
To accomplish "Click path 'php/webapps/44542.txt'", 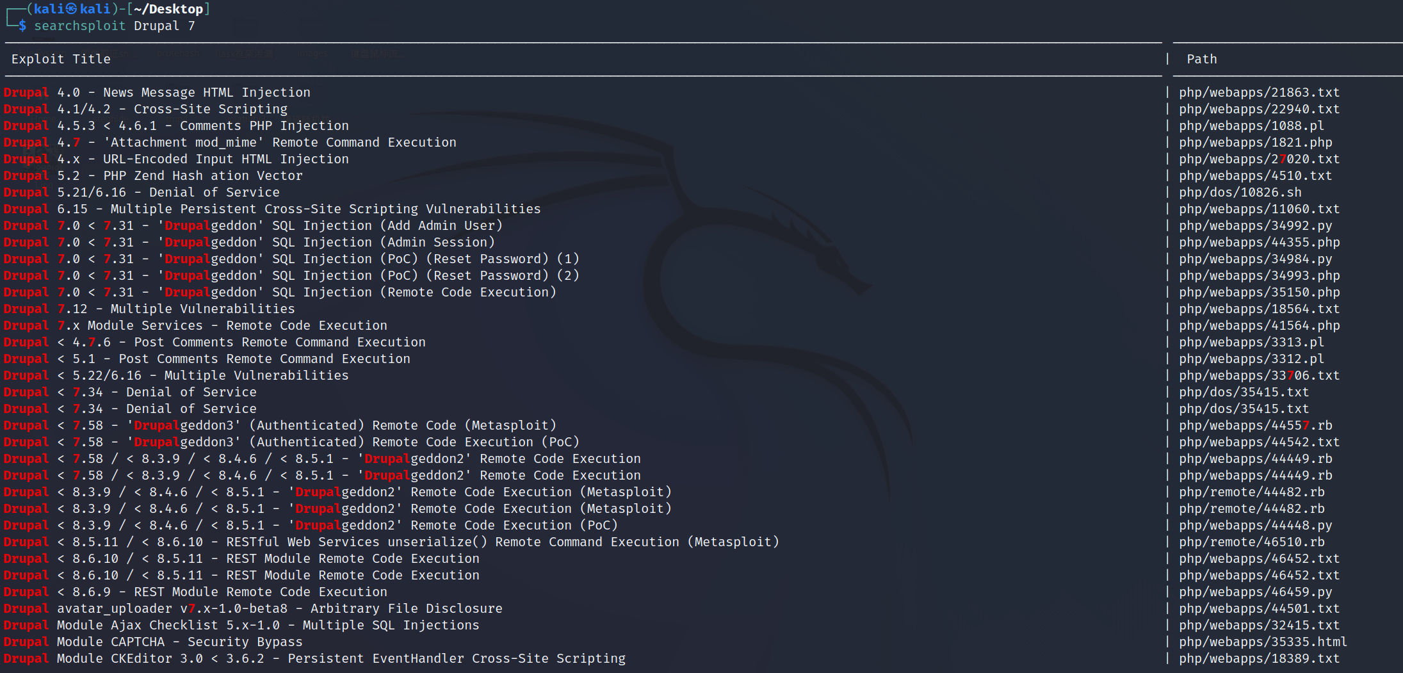I will tap(1260, 442).
